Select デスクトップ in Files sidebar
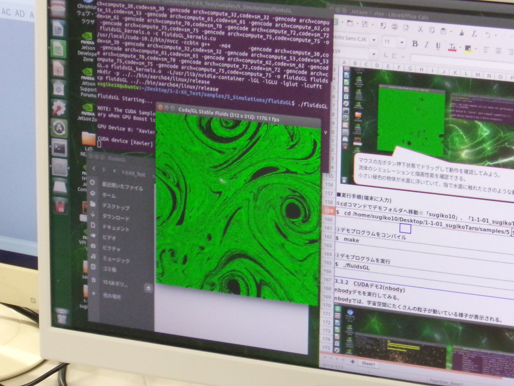514x386 pixels. [116, 206]
